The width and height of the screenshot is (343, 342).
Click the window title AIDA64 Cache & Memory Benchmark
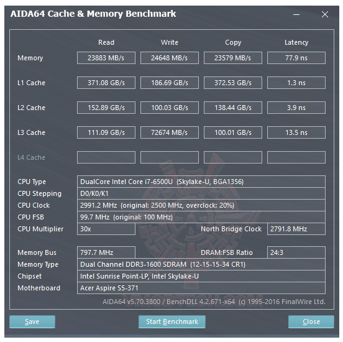click(x=93, y=14)
